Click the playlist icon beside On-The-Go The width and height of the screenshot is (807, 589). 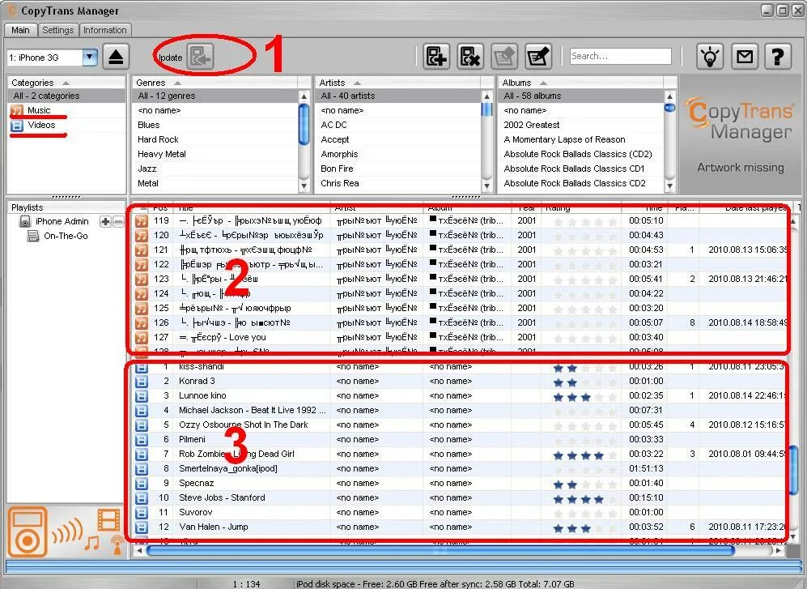pyautogui.click(x=33, y=236)
